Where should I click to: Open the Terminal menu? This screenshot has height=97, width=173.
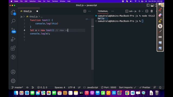pos(55,1)
